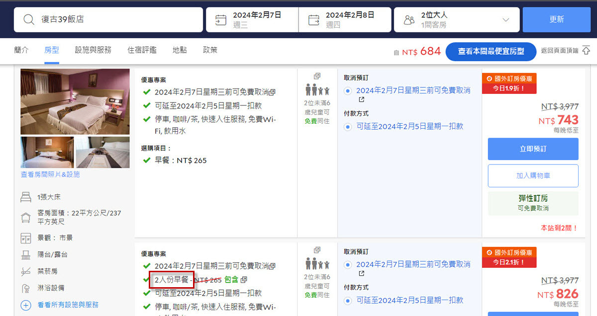The width and height of the screenshot is (597, 316).
Task: Open popup icon after first free cancellation text
Action: click(273, 92)
